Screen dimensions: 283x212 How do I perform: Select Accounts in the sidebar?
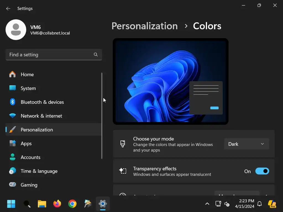pos(54,157)
